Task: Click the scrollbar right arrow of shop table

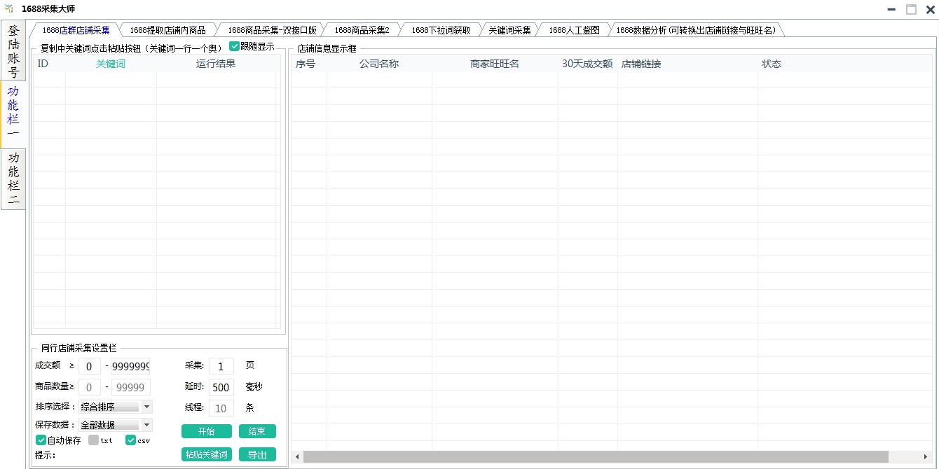Action: point(926,456)
